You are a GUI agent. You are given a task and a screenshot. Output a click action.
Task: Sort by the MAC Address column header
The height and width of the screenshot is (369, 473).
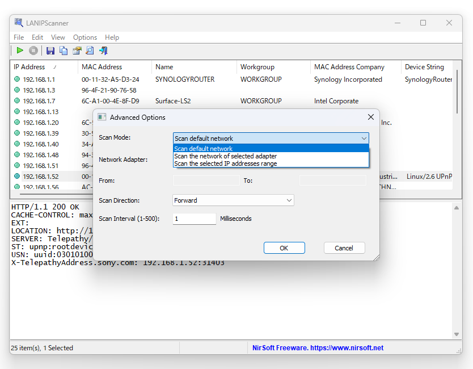coord(115,67)
